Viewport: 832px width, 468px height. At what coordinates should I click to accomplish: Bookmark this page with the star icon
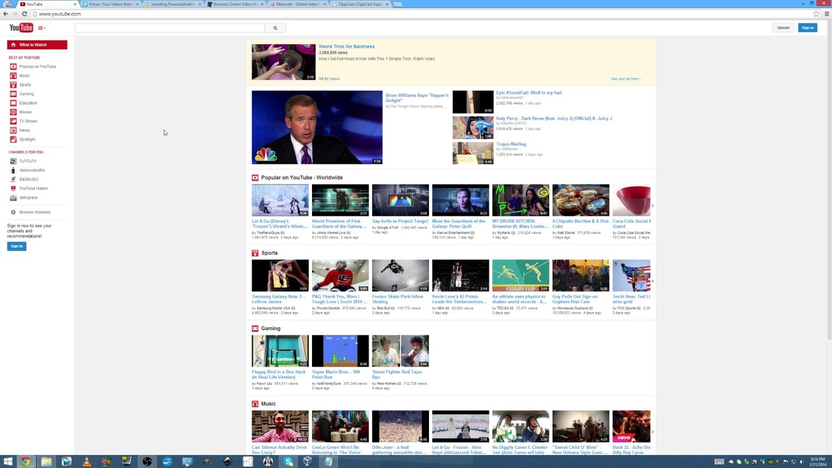pyautogui.click(x=816, y=14)
